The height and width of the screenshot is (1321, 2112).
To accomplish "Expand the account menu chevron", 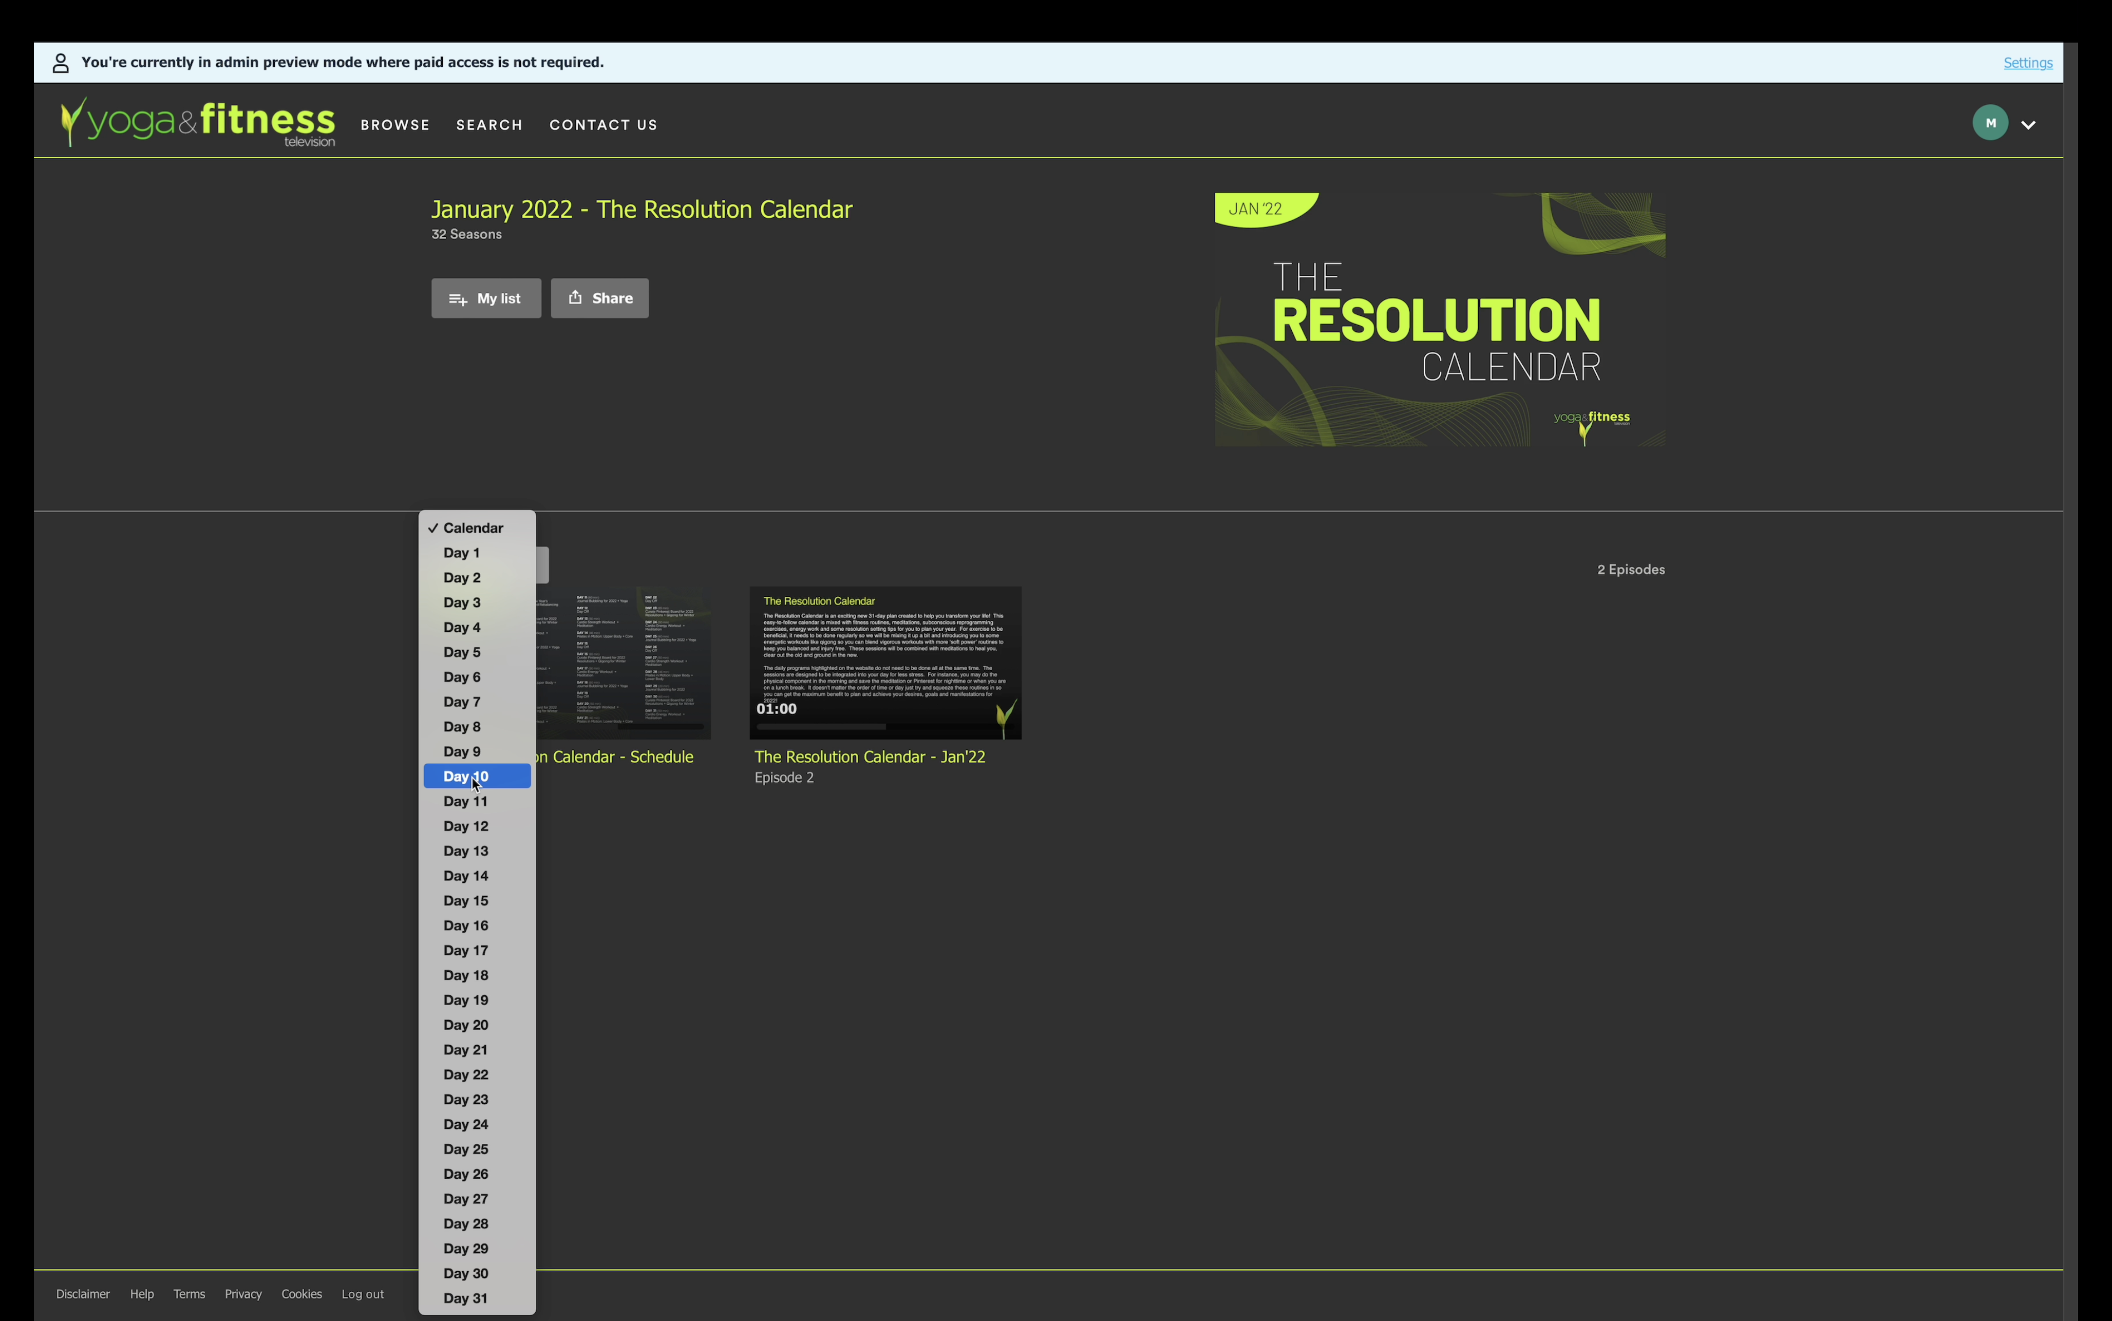I will [2027, 125].
